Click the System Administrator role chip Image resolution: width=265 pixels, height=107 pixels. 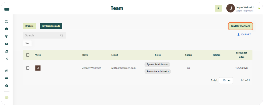[157, 64]
